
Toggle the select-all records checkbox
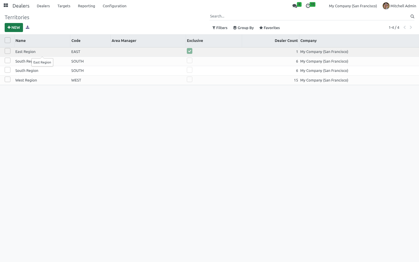click(8, 40)
